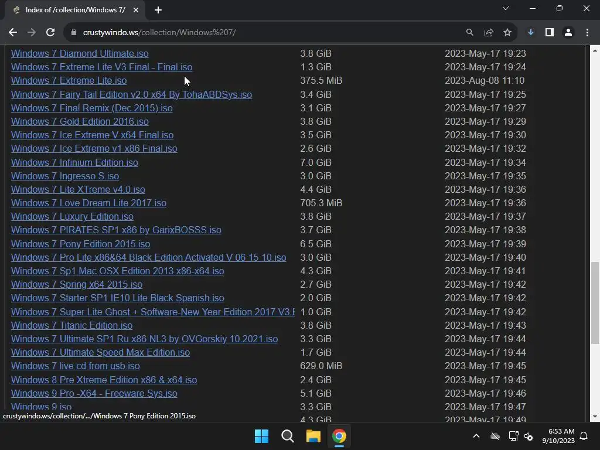The image size is (600, 450).
Task: Download Windows 7 Pony Edition 2015.iso
Action: (80, 244)
